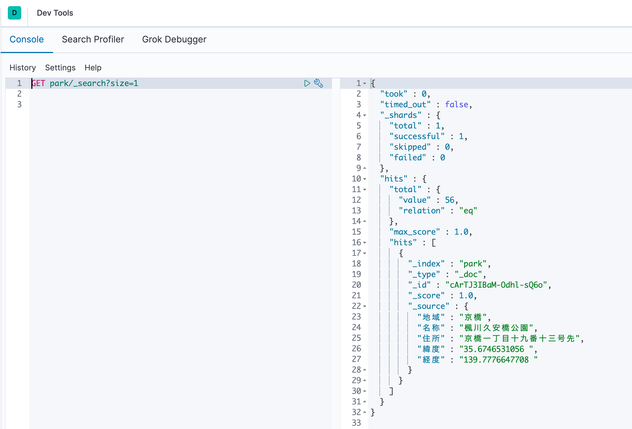Collapse the total object at line 11
This screenshot has height=429, width=632.
pos(365,189)
